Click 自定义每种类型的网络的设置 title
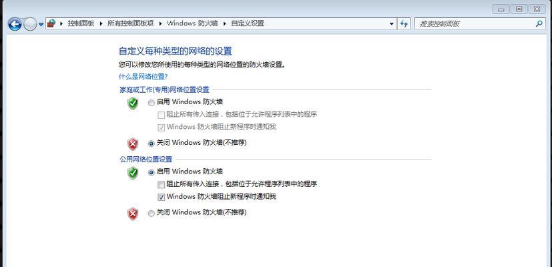 [x=176, y=51]
